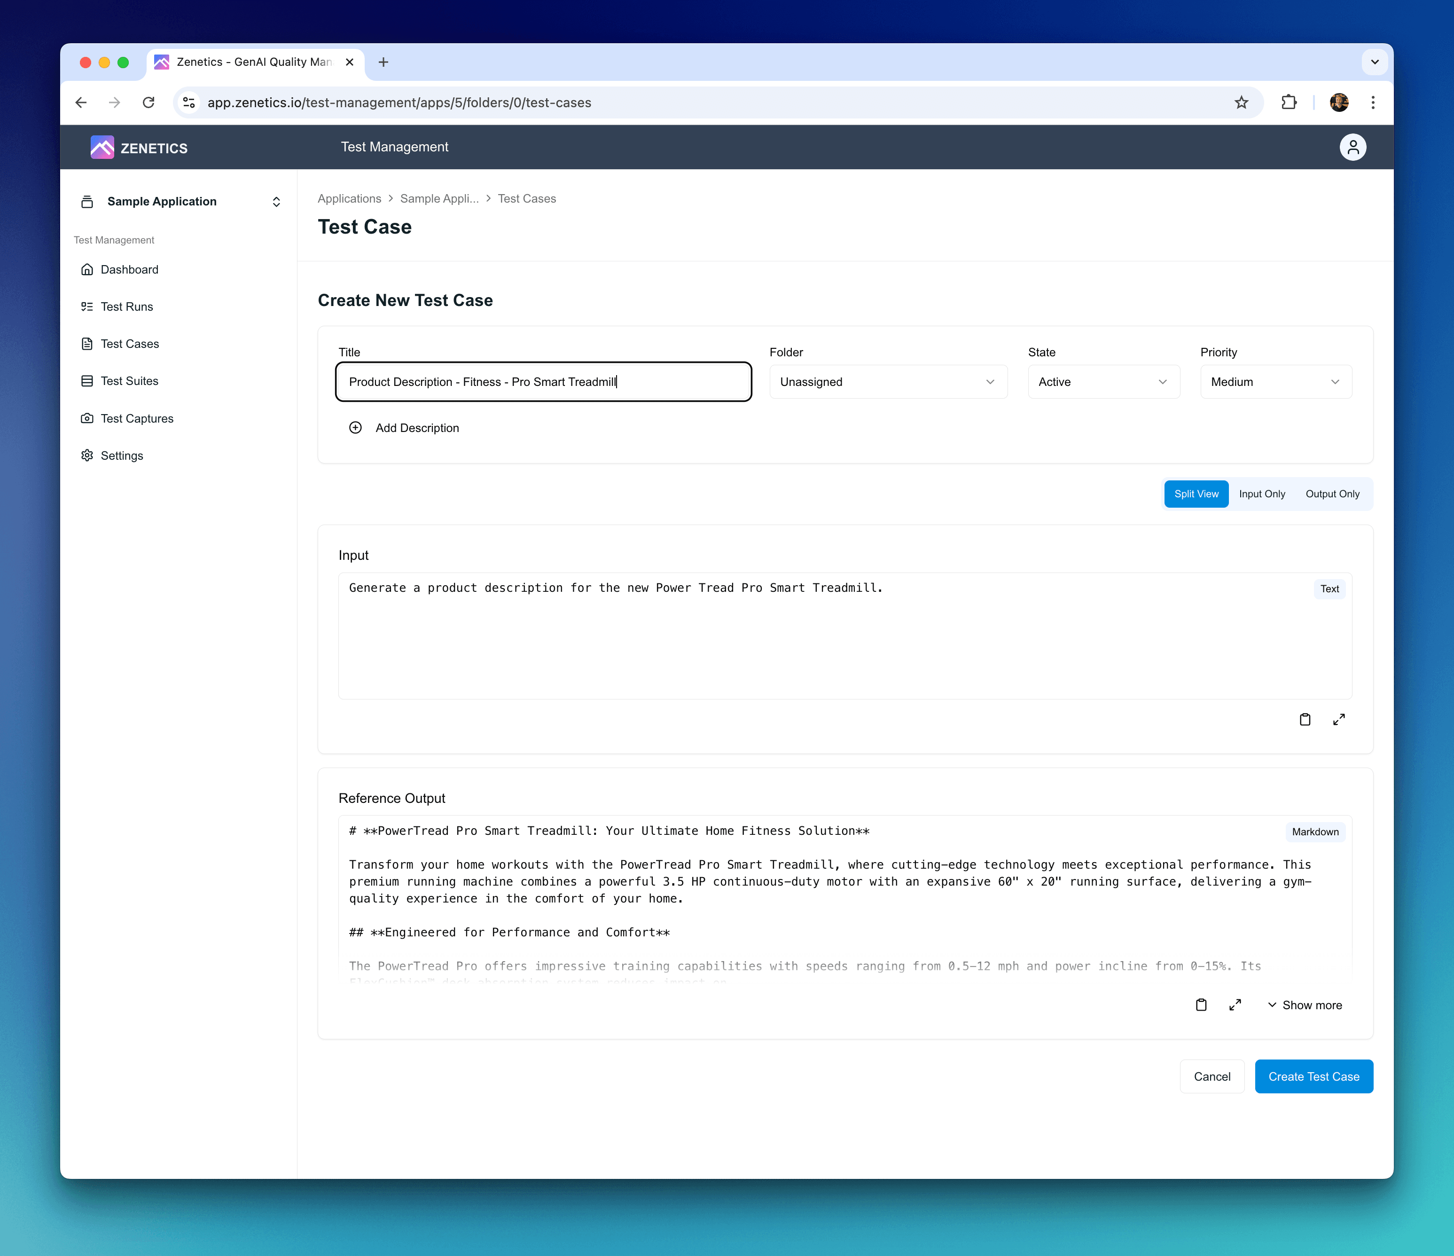Show more of the Reference Output
Screen dimensions: 1454x1256
point(1305,1005)
